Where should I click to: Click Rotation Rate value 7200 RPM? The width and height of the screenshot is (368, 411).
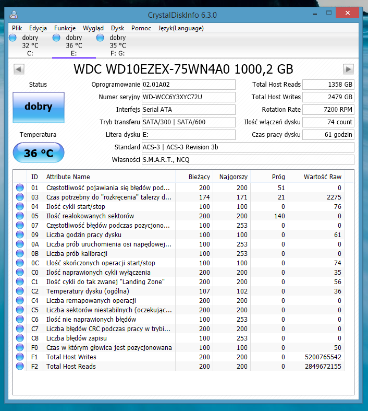(x=328, y=110)
